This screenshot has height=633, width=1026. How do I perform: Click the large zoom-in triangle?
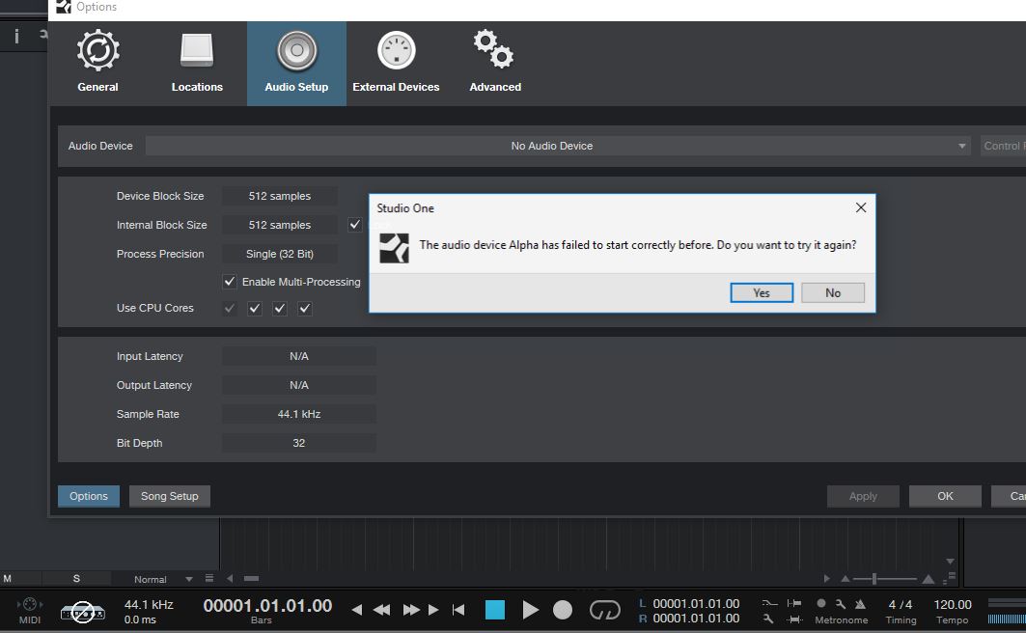[x=928, y=579]
